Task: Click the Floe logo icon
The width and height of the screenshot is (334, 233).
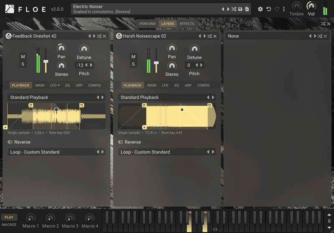Action: (10, 9)
